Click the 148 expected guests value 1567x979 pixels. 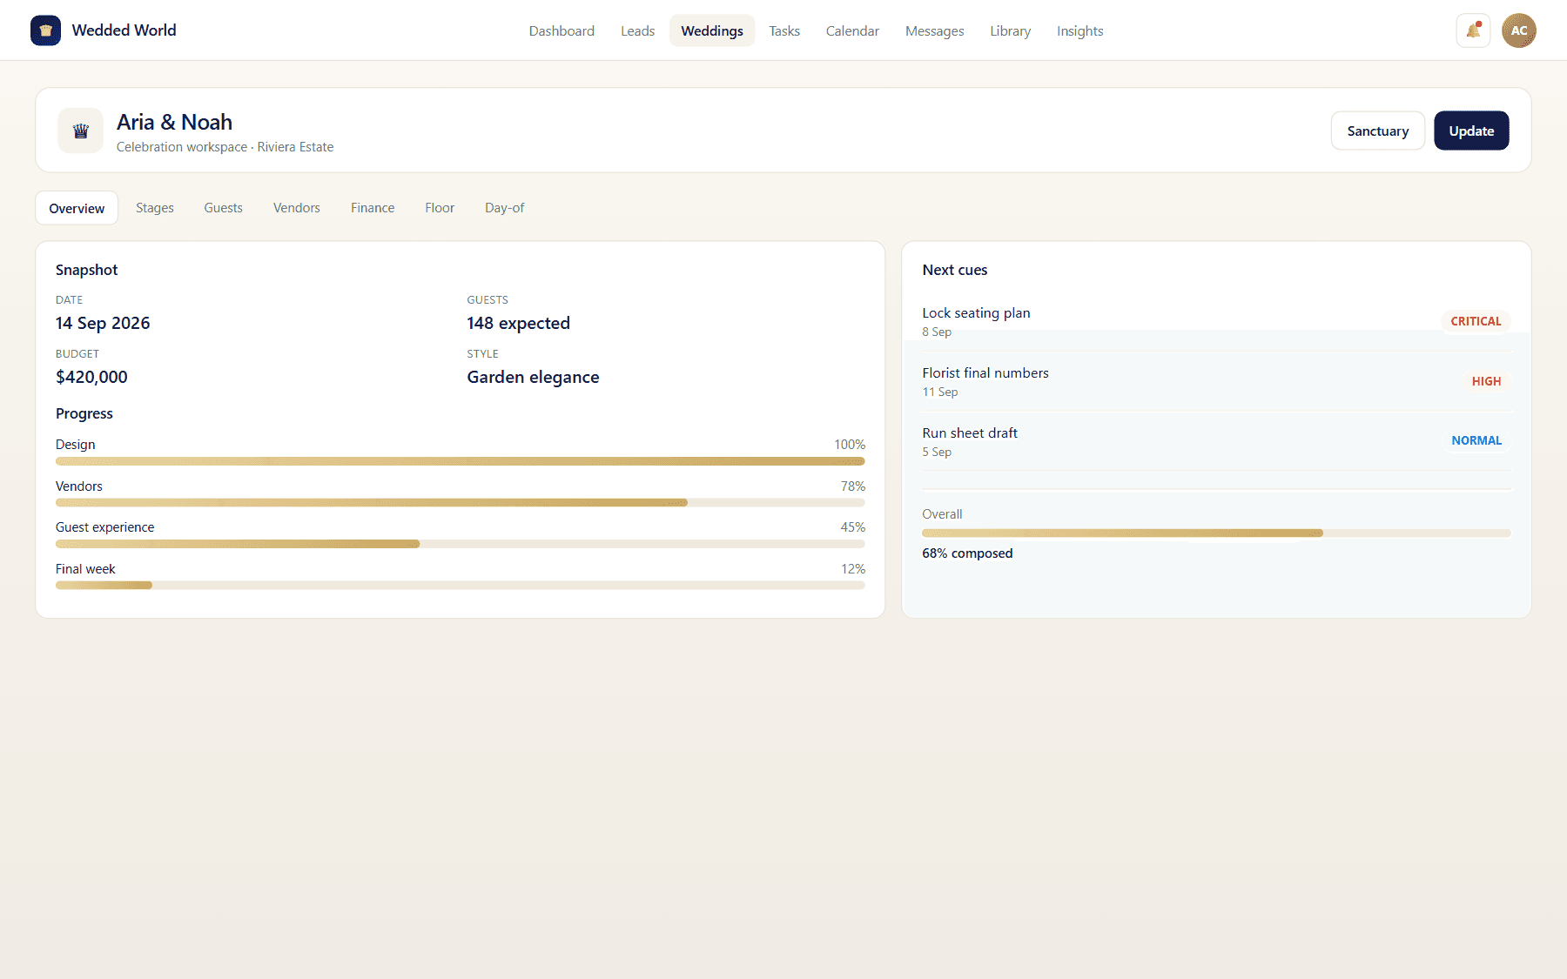click(518, 324)
